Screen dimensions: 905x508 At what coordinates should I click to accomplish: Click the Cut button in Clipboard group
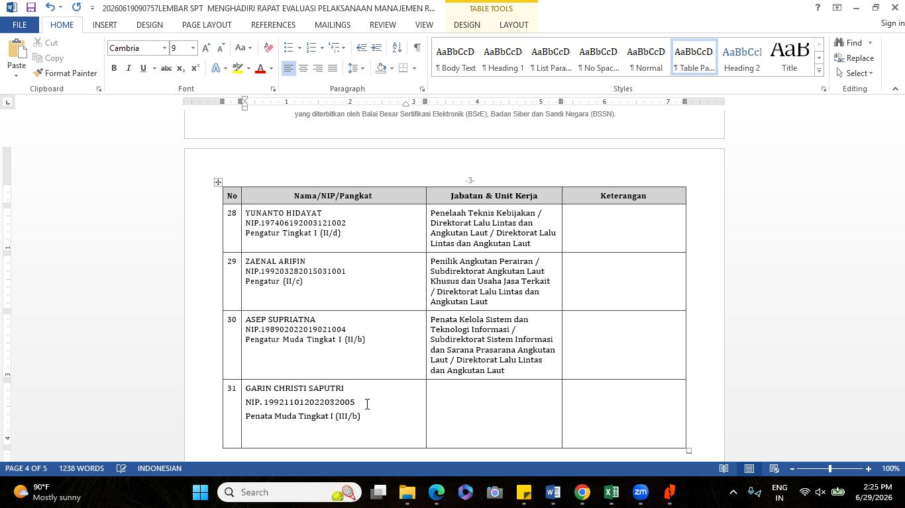[45, 43]
